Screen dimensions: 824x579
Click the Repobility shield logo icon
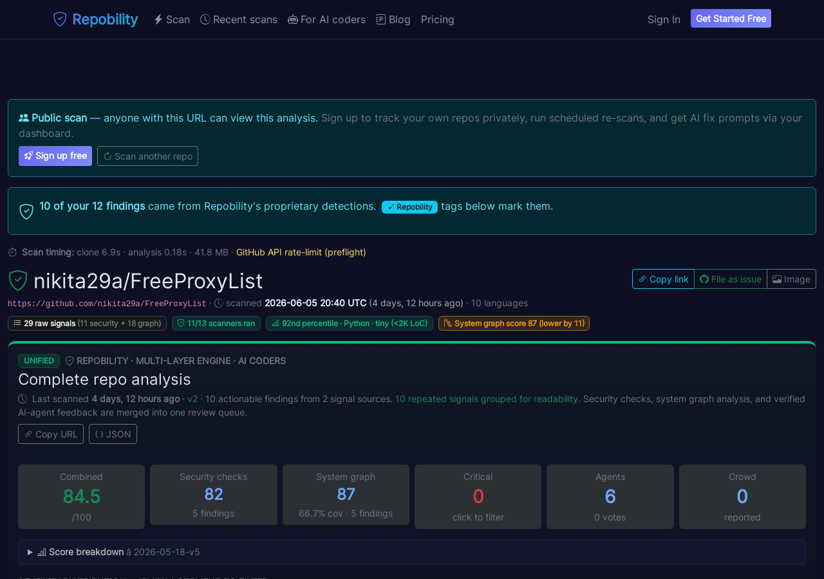60,19
